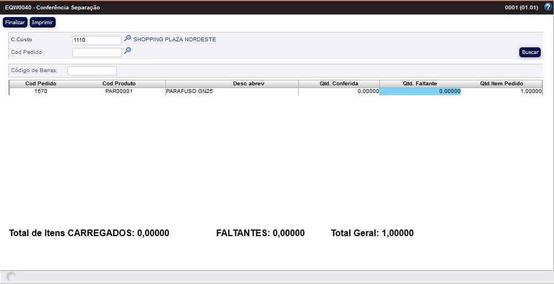
Task: Click into the empty Cod Pedido field
Action: [96, 52]
